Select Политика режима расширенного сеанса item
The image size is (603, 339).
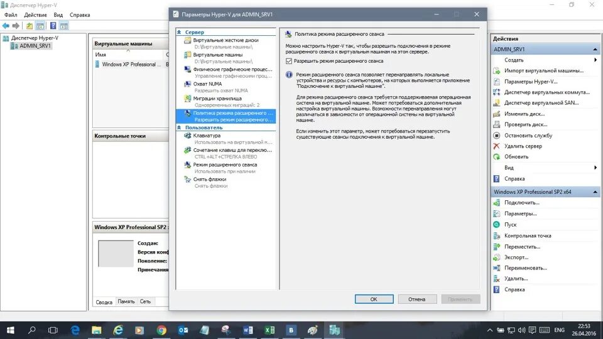225,116
